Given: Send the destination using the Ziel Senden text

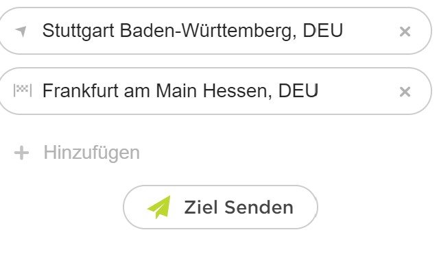Looking at the screenshot, I should [x=239, y=207].
